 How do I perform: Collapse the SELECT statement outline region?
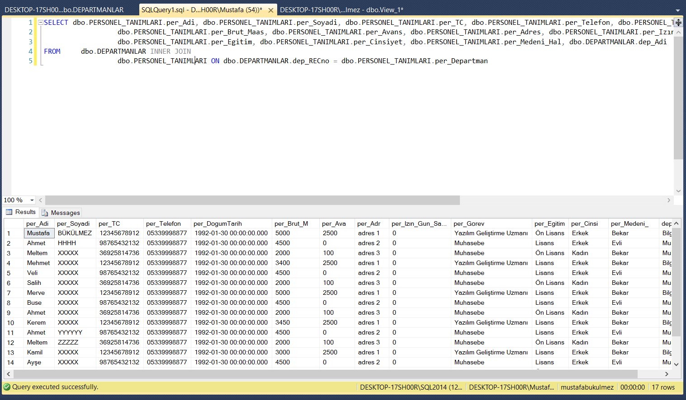(40, 22)
